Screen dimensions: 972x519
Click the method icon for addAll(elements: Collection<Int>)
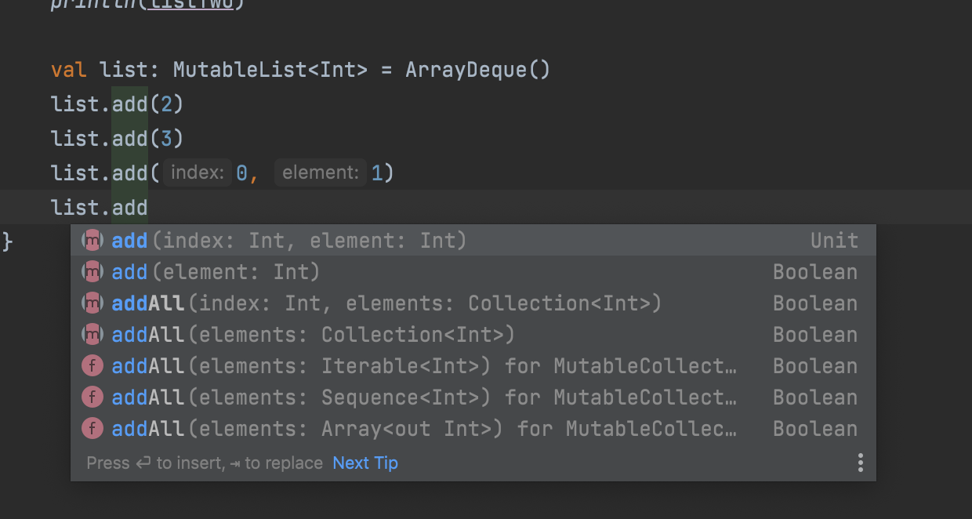coord(92,335)
